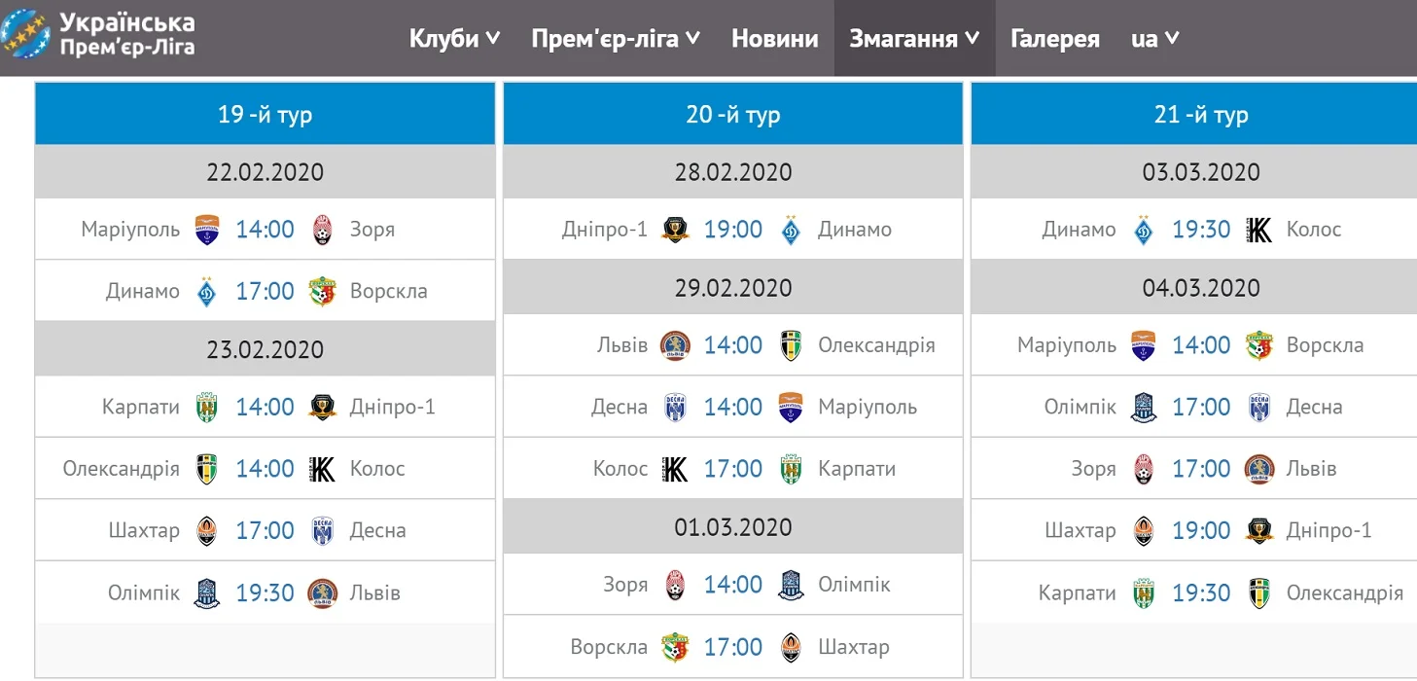1417x681 pixels.
Task: Click Olimpik crest in Olimpik–Desna match
Action: pos(1144,407)
